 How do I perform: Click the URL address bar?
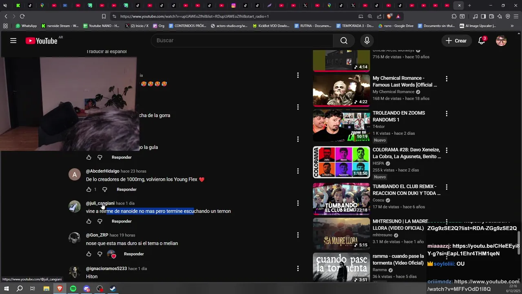coord(232,16)
